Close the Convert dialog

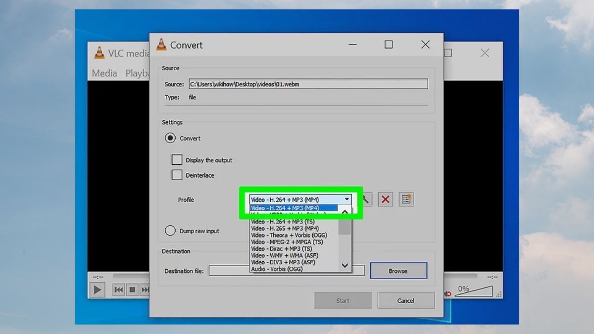[425, 45]
